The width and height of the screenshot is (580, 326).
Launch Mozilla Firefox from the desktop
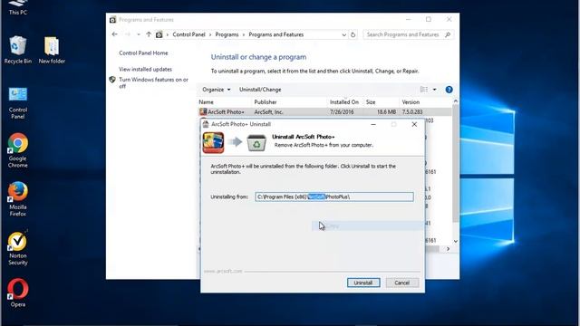tap(17, 199)
